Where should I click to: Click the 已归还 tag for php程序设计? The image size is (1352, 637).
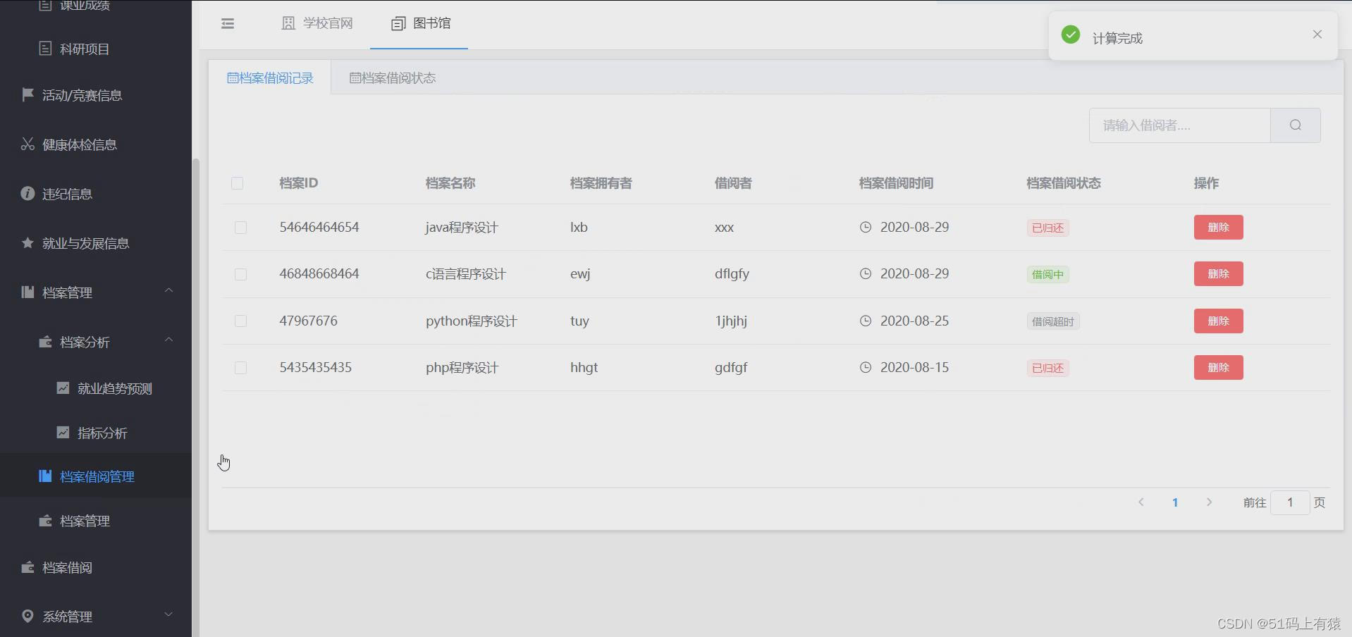tap(1047, 368)
